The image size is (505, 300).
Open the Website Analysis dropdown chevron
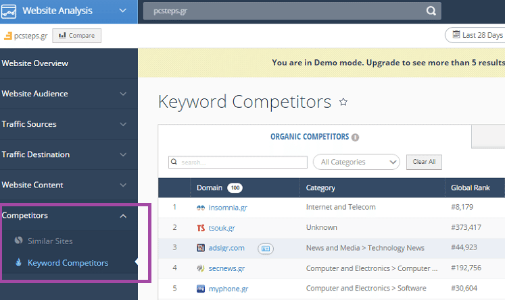tap(123, 11)
